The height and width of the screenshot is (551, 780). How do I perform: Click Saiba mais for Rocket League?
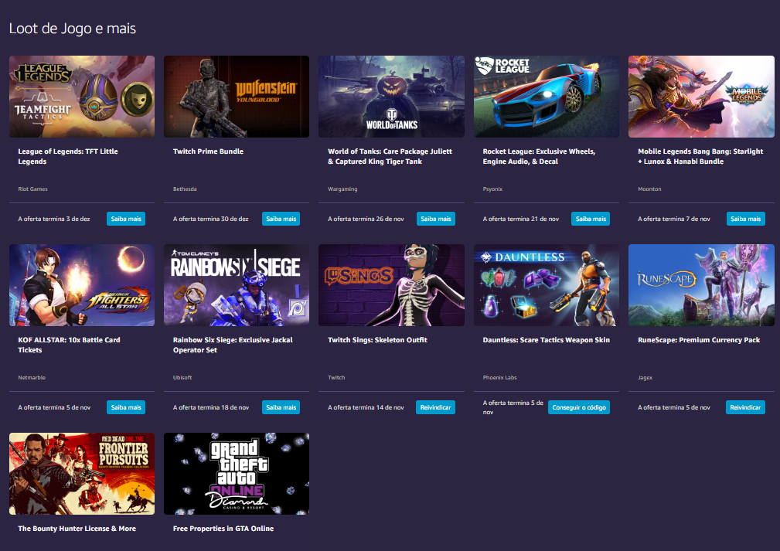(591, 219)
